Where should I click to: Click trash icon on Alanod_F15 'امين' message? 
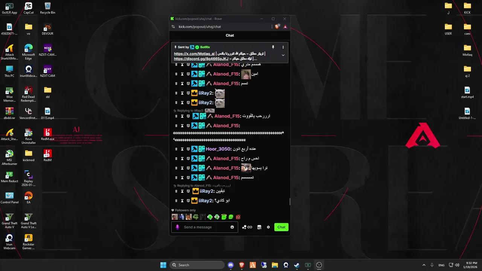(176, 74)
